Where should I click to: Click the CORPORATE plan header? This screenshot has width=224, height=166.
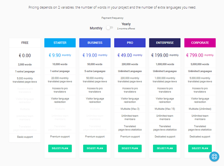pos(200,43)
